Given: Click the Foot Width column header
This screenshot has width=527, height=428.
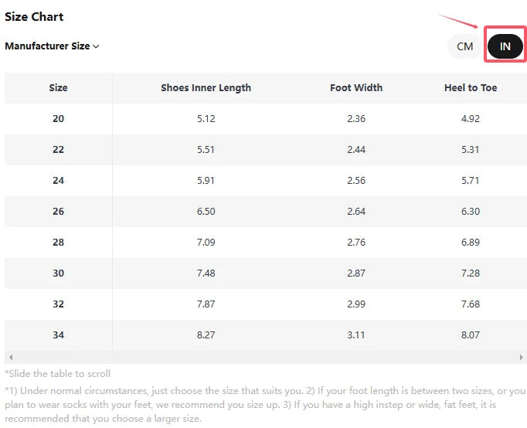Looking at the screenshot, I should point(356,88).
